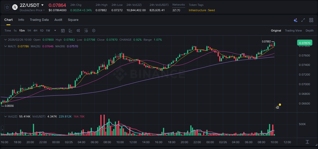Viewport: 318px width, 149px height.
Task: Collapse the OHLC info row chevron
Action: [6, 40]
